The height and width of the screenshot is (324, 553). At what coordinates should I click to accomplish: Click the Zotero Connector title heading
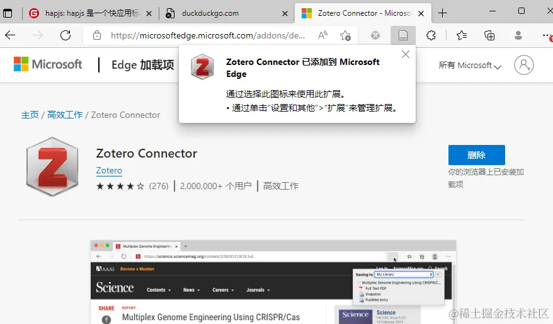tap(146, 154)
